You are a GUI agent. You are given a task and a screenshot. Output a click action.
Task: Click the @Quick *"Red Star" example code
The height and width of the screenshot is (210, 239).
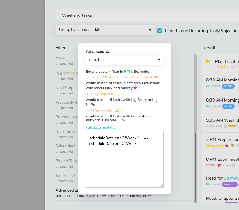(x=122, y=77)
